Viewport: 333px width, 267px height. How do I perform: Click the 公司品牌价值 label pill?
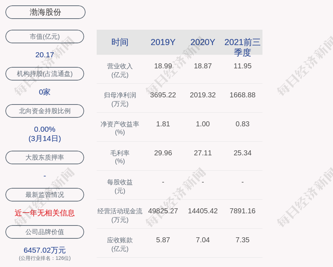coord(45,232)
